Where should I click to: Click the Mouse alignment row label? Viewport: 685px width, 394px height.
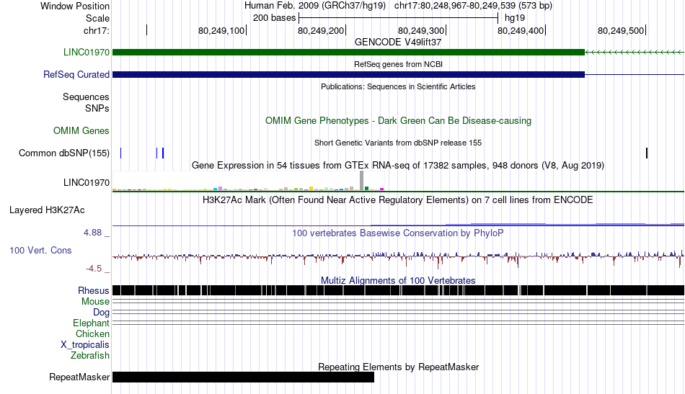pos(95,302)
